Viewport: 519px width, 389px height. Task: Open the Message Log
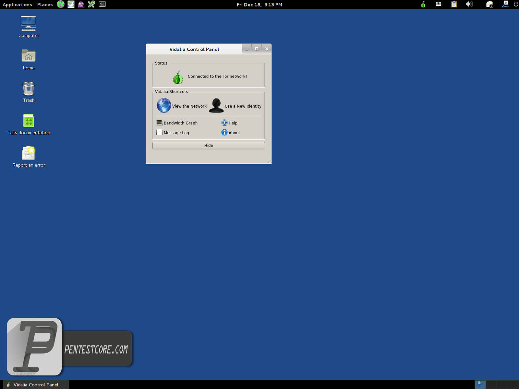[x=173, y=133]
